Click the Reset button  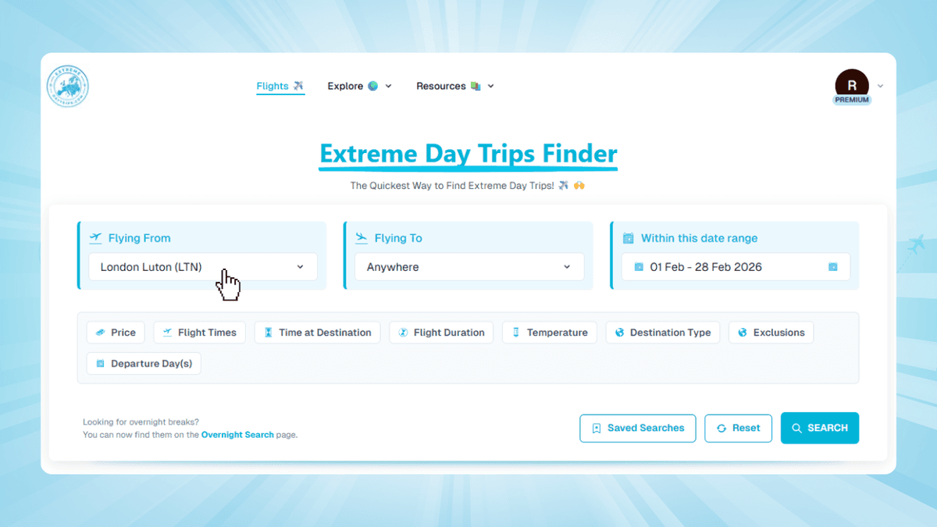pos(738,428)
